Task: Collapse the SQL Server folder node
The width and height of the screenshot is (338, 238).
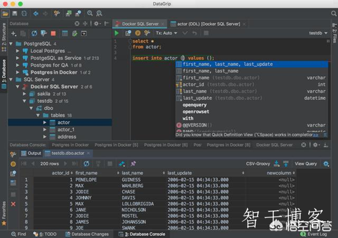Action: click(11, 80)
